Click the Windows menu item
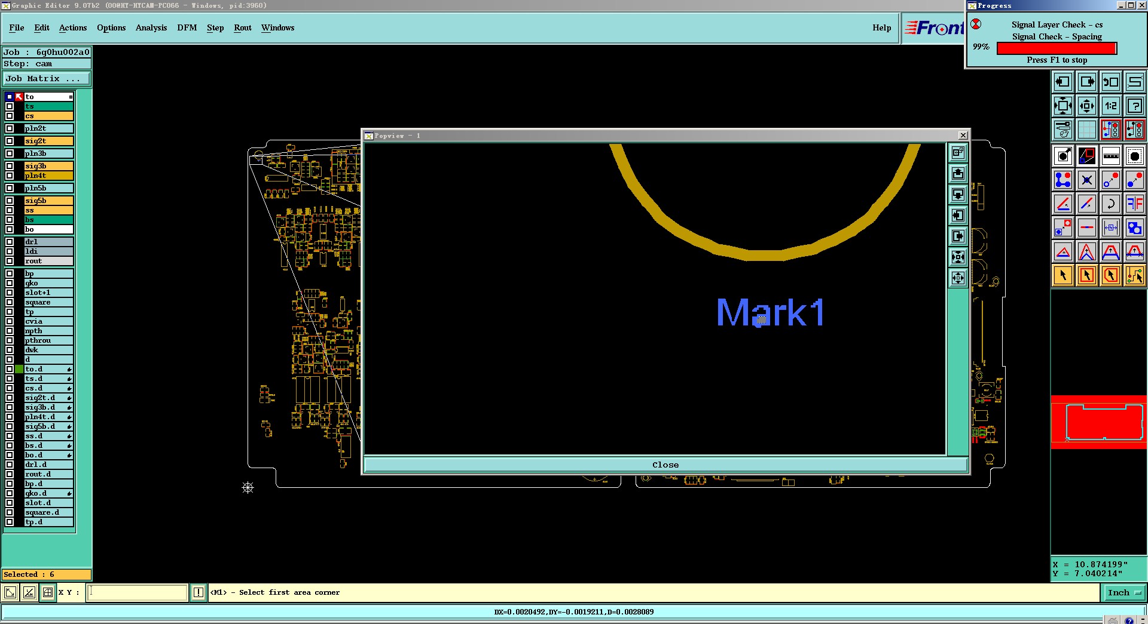 coord(277,27)
